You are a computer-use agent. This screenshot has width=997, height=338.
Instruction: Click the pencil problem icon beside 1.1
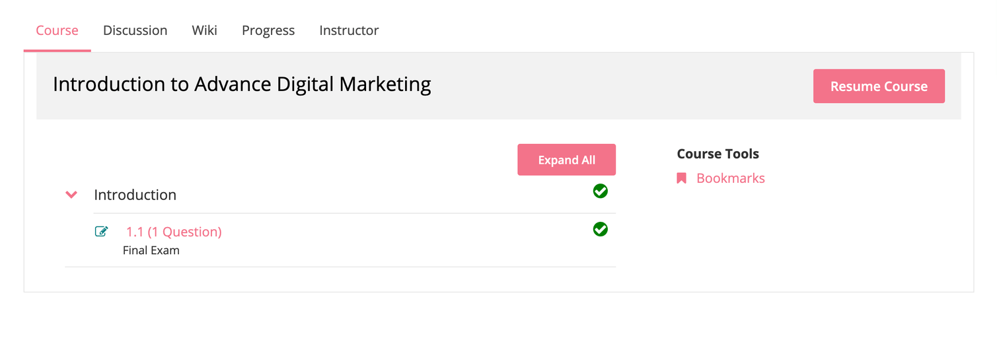pyautogui.click(x=102, y=232)
